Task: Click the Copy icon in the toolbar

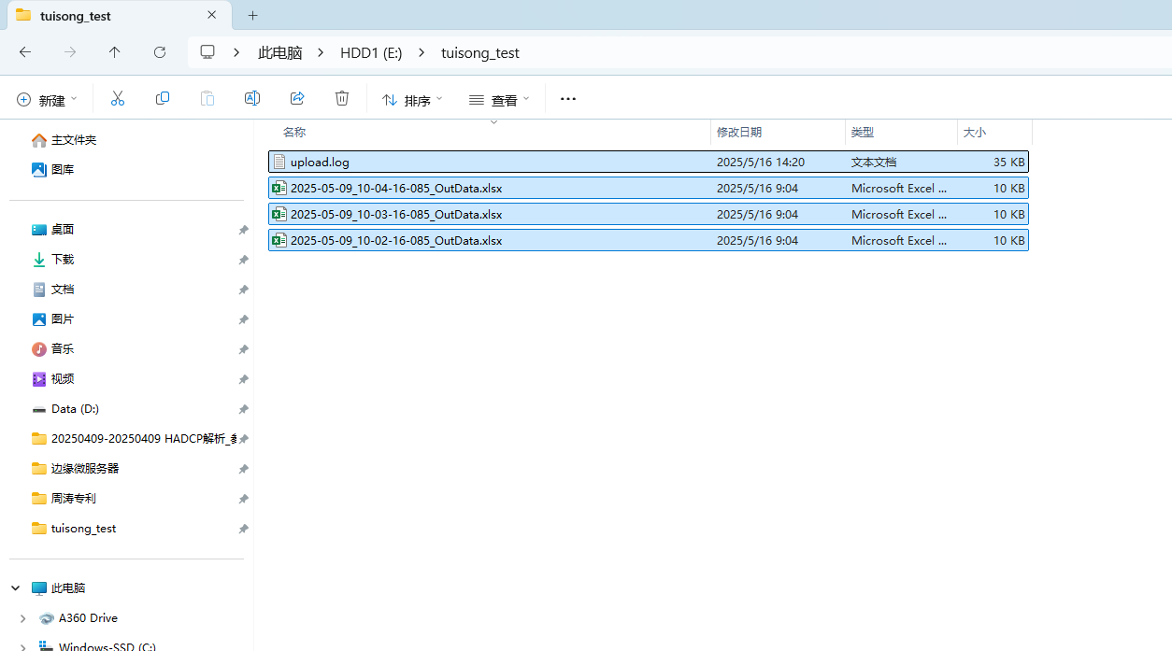Action: tap(162, 97)
